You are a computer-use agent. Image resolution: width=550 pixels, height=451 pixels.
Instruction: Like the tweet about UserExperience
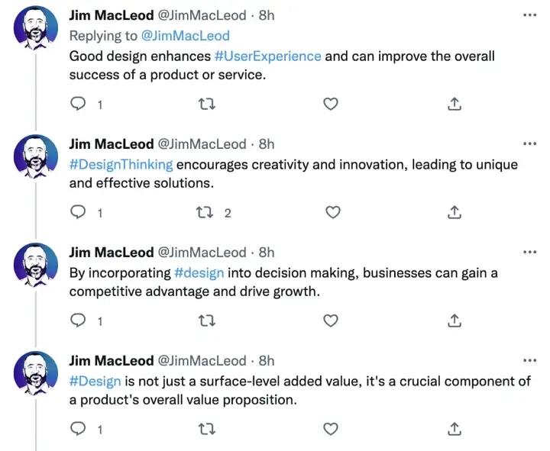pyautogui.click(x=330, y=104)
